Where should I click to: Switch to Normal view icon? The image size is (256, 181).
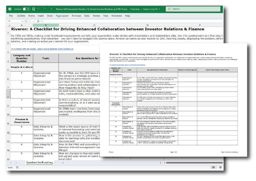pos(213,167)
